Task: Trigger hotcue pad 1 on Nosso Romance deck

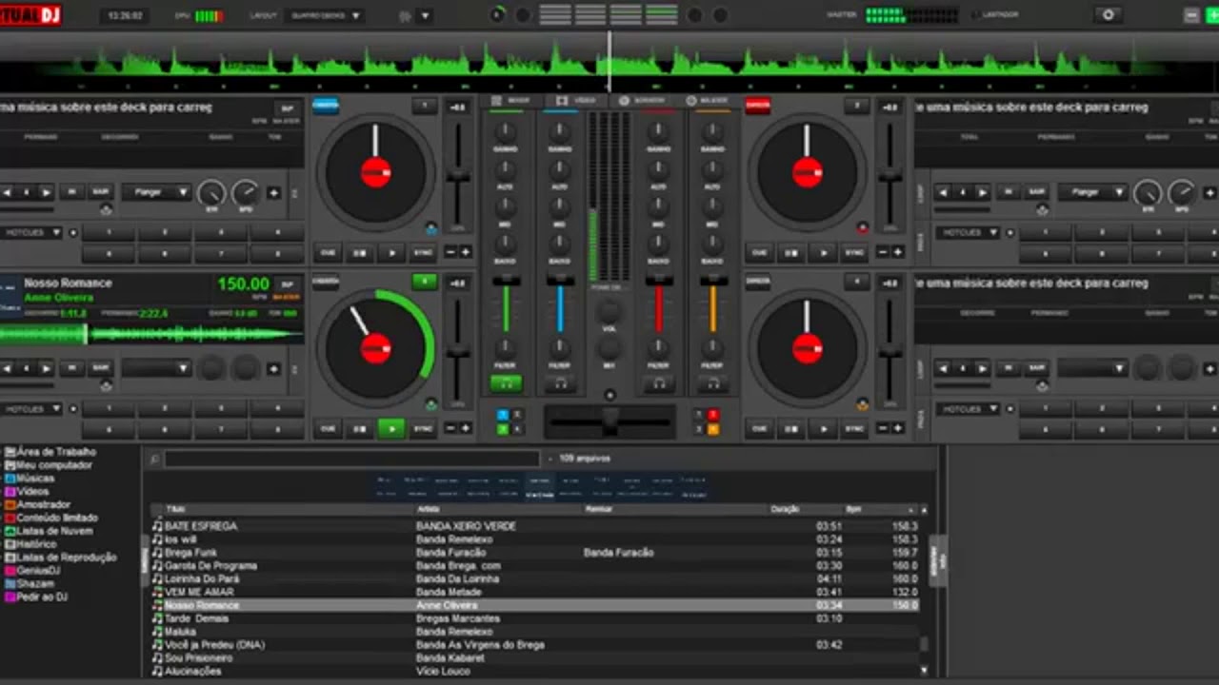Action: click(x=108, y=407)
